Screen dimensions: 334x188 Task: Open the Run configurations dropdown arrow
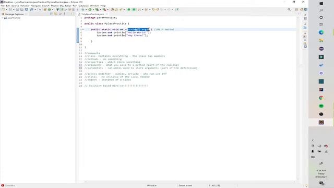pos(93,9)
